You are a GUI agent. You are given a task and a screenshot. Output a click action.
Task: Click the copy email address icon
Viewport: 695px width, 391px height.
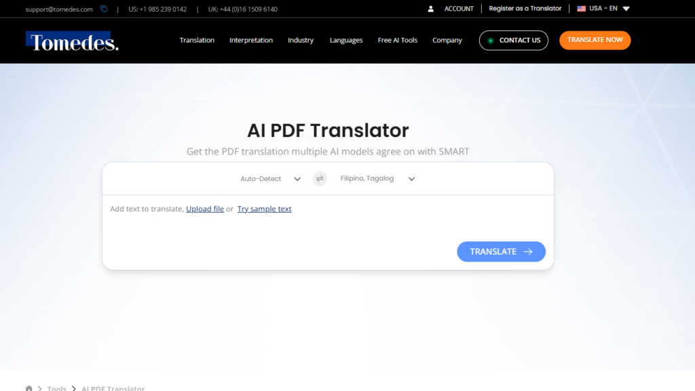pos(104,9)
